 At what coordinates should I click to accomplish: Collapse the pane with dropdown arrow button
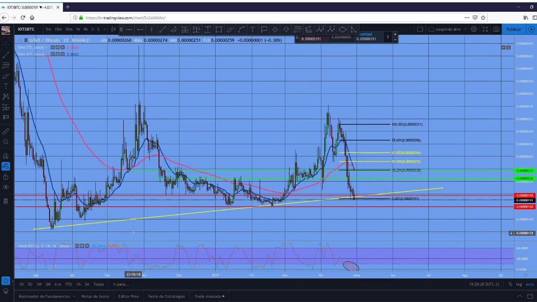click(x=503, y=47)
